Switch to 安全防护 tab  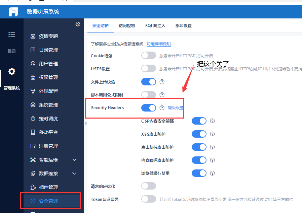100,26
